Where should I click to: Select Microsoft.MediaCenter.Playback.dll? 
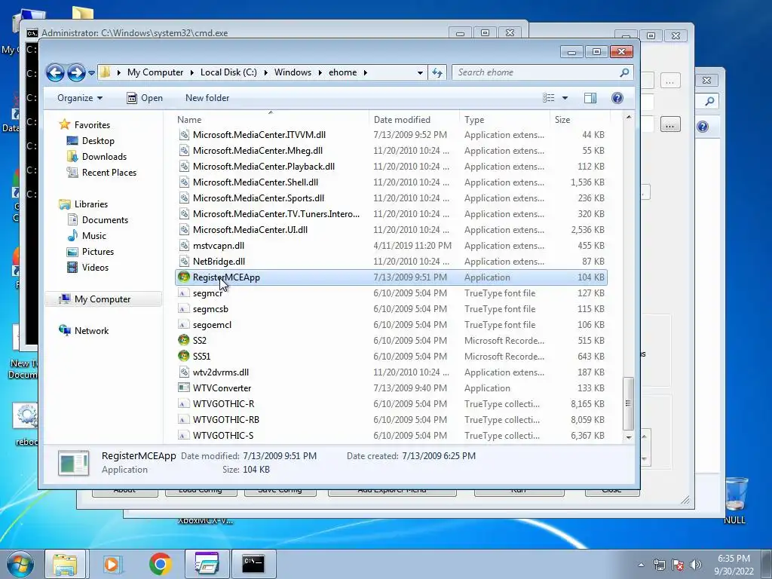[x=263, y=167]
